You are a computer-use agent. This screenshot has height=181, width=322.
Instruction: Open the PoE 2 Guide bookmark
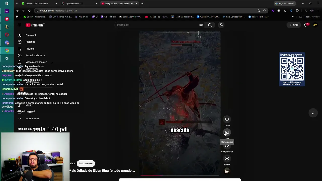click(x=82, y=17)
